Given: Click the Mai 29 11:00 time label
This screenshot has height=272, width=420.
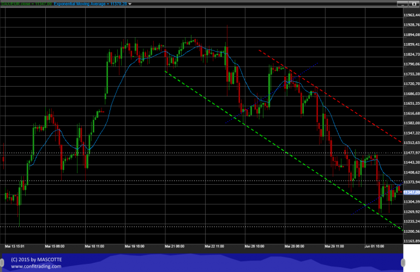Looking at the screenshot, I should click(334, 246).
